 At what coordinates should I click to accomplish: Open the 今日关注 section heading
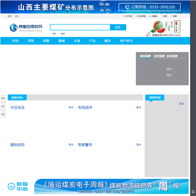tap(17, 108)
